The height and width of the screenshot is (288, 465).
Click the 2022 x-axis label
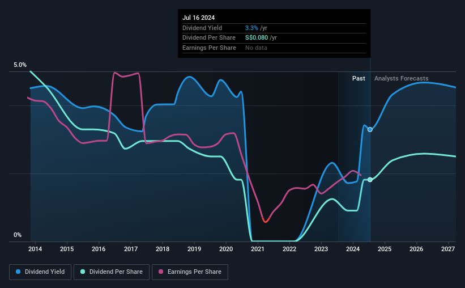coord(289,249)
